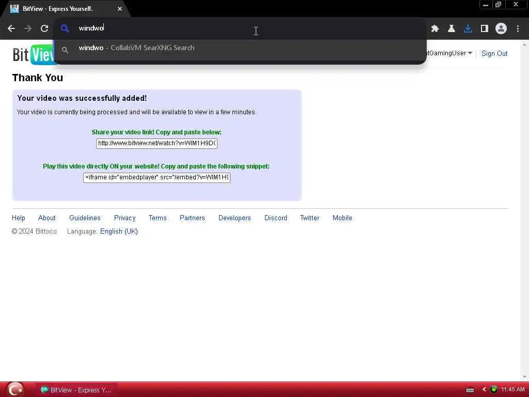Open the Developers footer link
Image resolution: width=529 pixels, height=397 pixels.
[235, 218]
